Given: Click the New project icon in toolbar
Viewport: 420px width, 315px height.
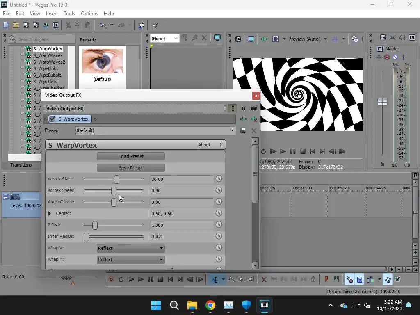Looking at the screenshot, I should 6,25.
